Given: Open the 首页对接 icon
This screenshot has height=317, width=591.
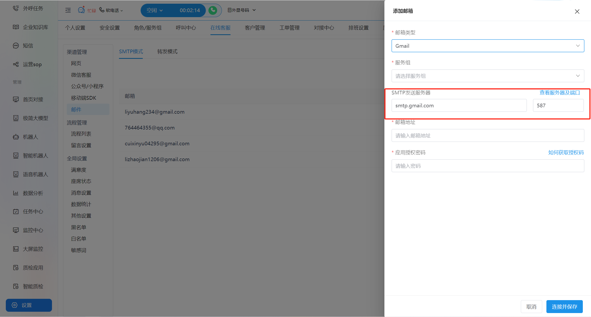Looking at the screenshot, I should point(16,99).
